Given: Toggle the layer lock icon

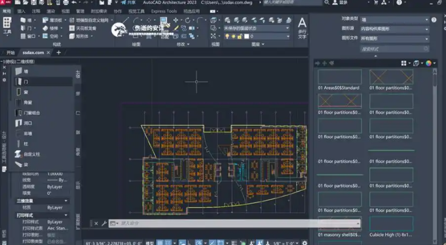Looking at the screenshot, I should [x=241, y=36].
